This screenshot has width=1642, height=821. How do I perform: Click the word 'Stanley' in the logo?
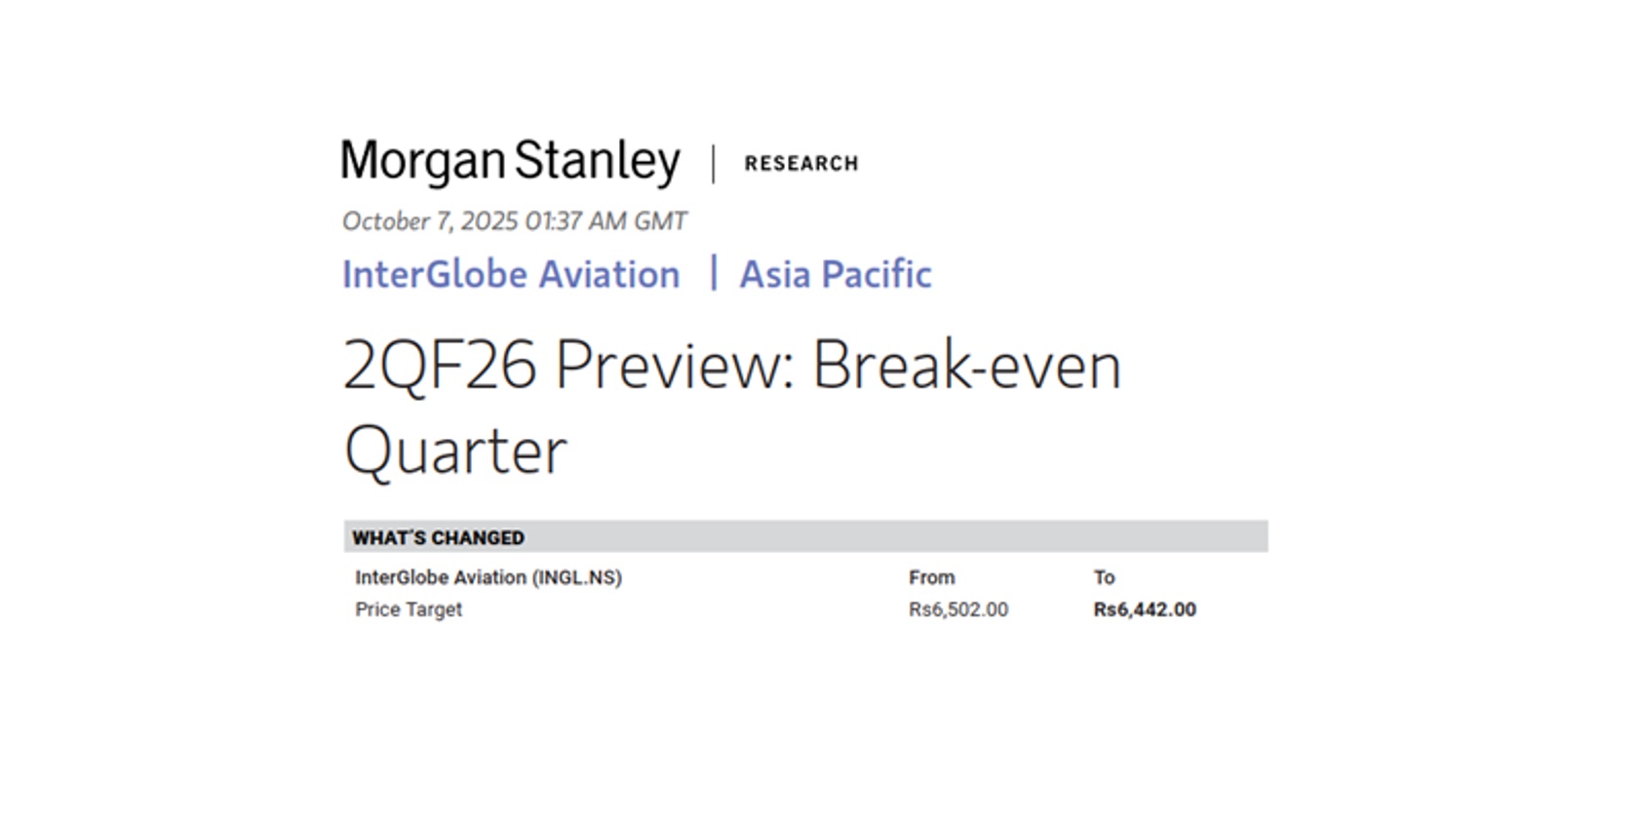coord(597,162)
